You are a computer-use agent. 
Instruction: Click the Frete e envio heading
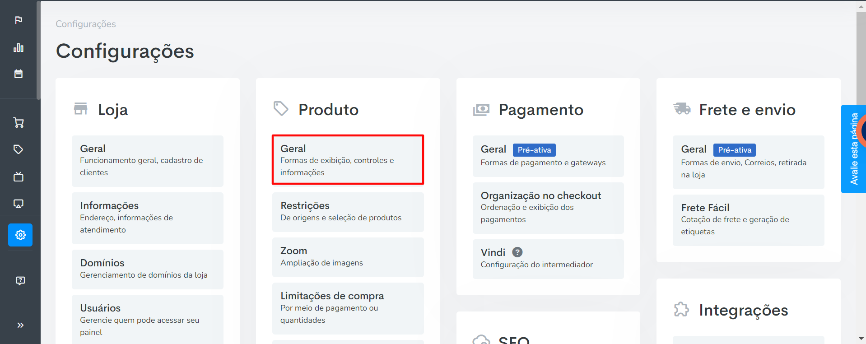[x=747, y=110]
